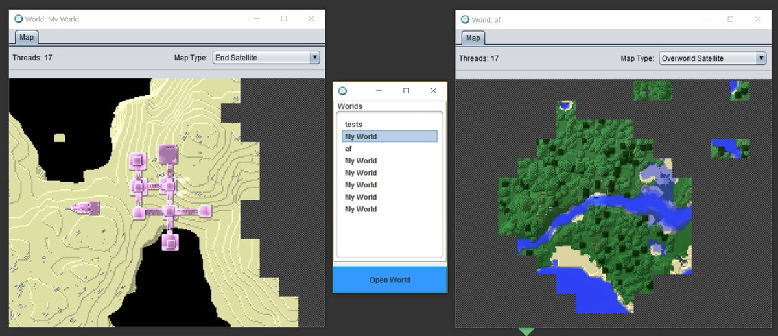Viewport: 778px width, 336px height.
Task: Click the app icon in My World title bar
Action: pyautogui.click(x=19, y=19)
